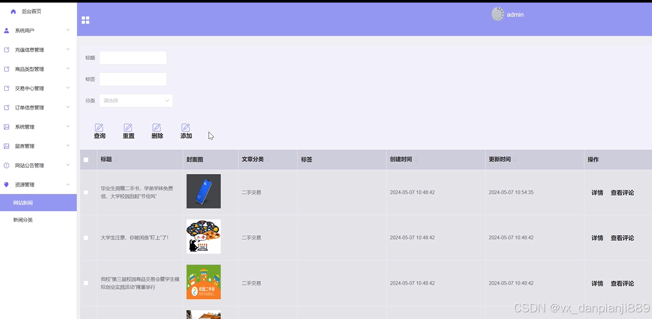Click the 添加 add edit icon

pyautogui.click(x=185, y=127)
